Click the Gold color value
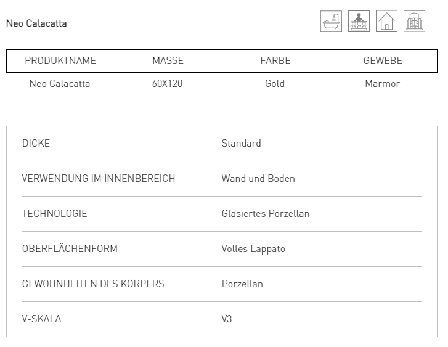 pos(275,83)
